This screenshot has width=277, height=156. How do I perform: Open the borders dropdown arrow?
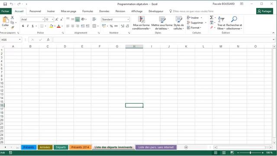[45, 26]
